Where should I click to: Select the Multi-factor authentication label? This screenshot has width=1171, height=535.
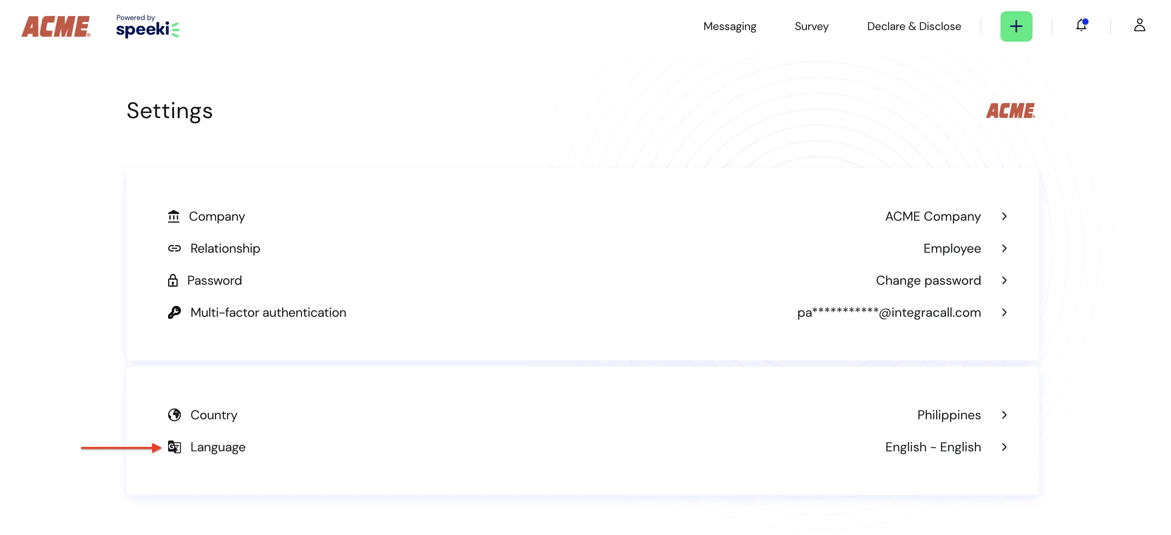[x=268, y=312]
